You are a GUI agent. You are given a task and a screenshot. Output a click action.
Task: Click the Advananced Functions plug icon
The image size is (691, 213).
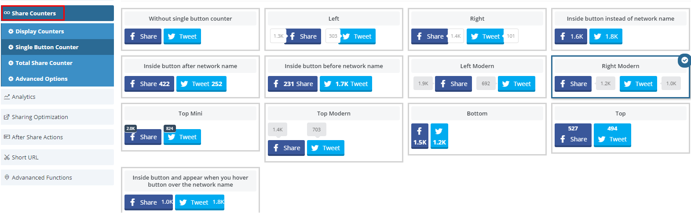pyautogui.click(x=7, y=177)
